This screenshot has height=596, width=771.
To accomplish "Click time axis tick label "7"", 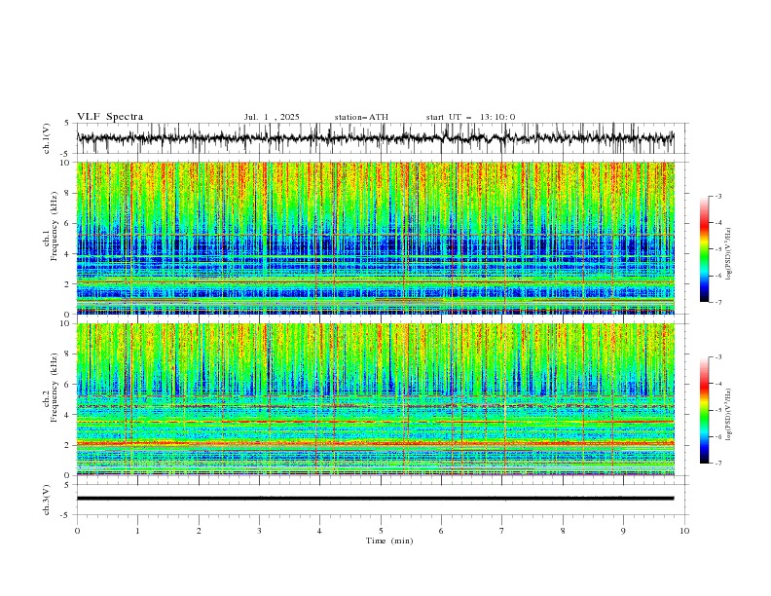I will [x=502, y=531].
